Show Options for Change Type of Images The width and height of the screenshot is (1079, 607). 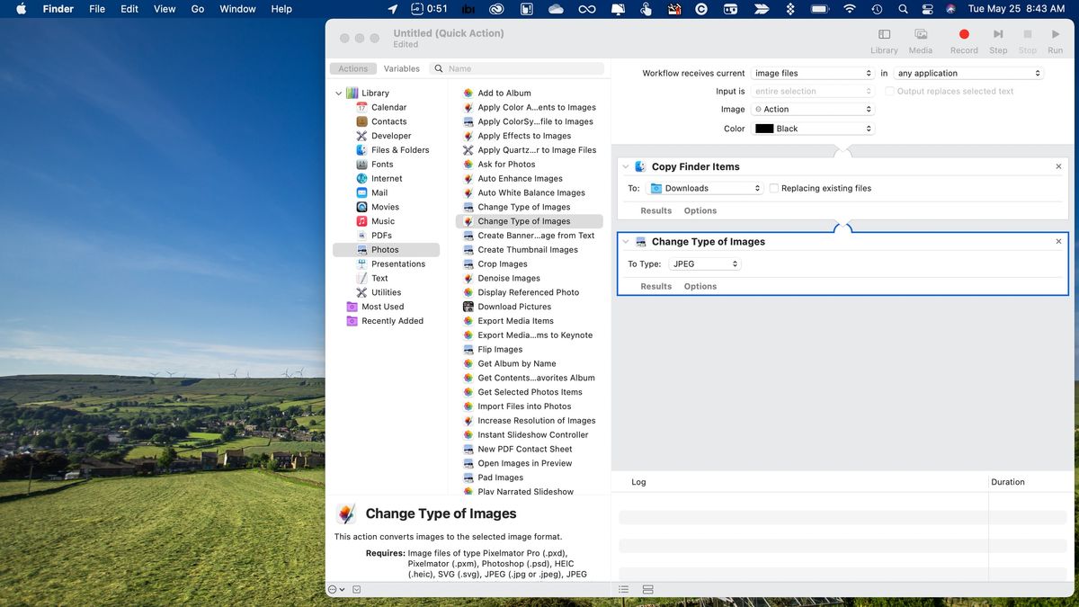pyautogui.click(x=700, y=287)
